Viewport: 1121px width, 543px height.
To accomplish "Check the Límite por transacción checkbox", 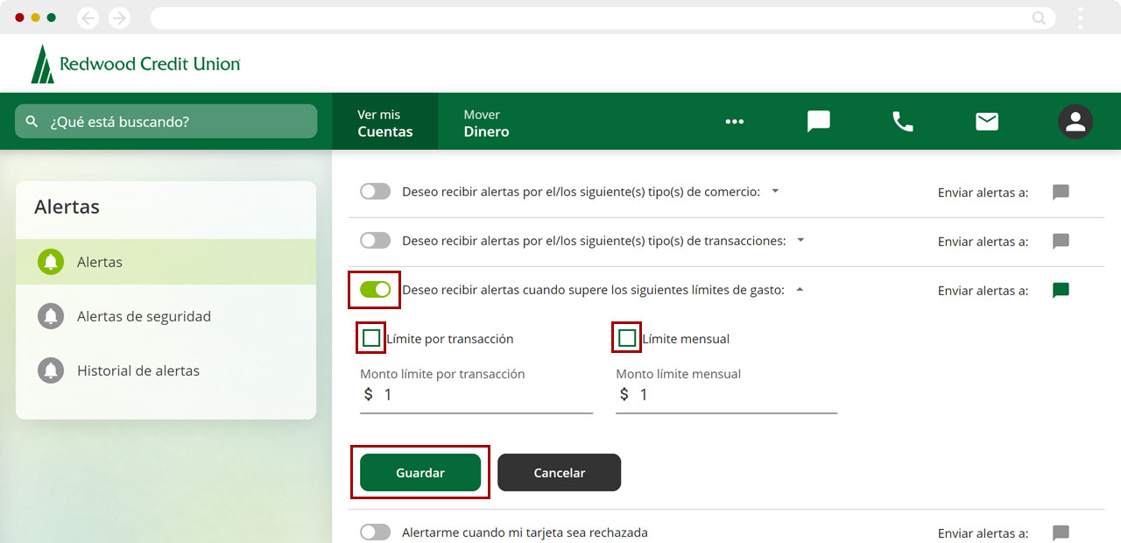I will coord(371,339).
